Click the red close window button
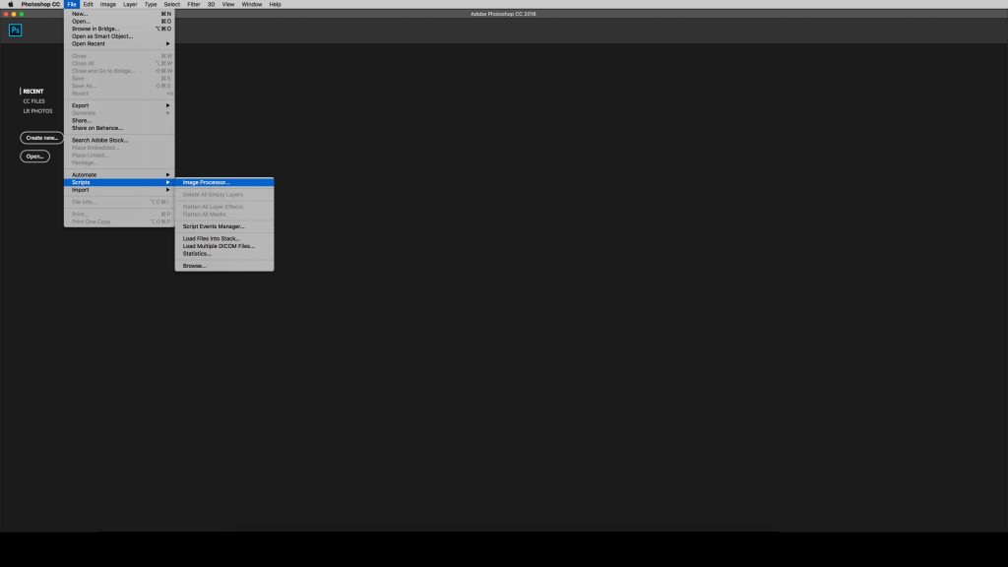1008x567 pixels. [6, 14]
